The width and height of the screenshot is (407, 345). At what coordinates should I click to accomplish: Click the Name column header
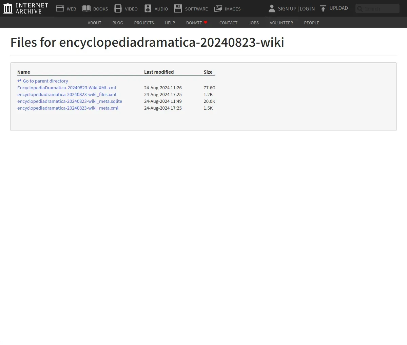[24, 72]
